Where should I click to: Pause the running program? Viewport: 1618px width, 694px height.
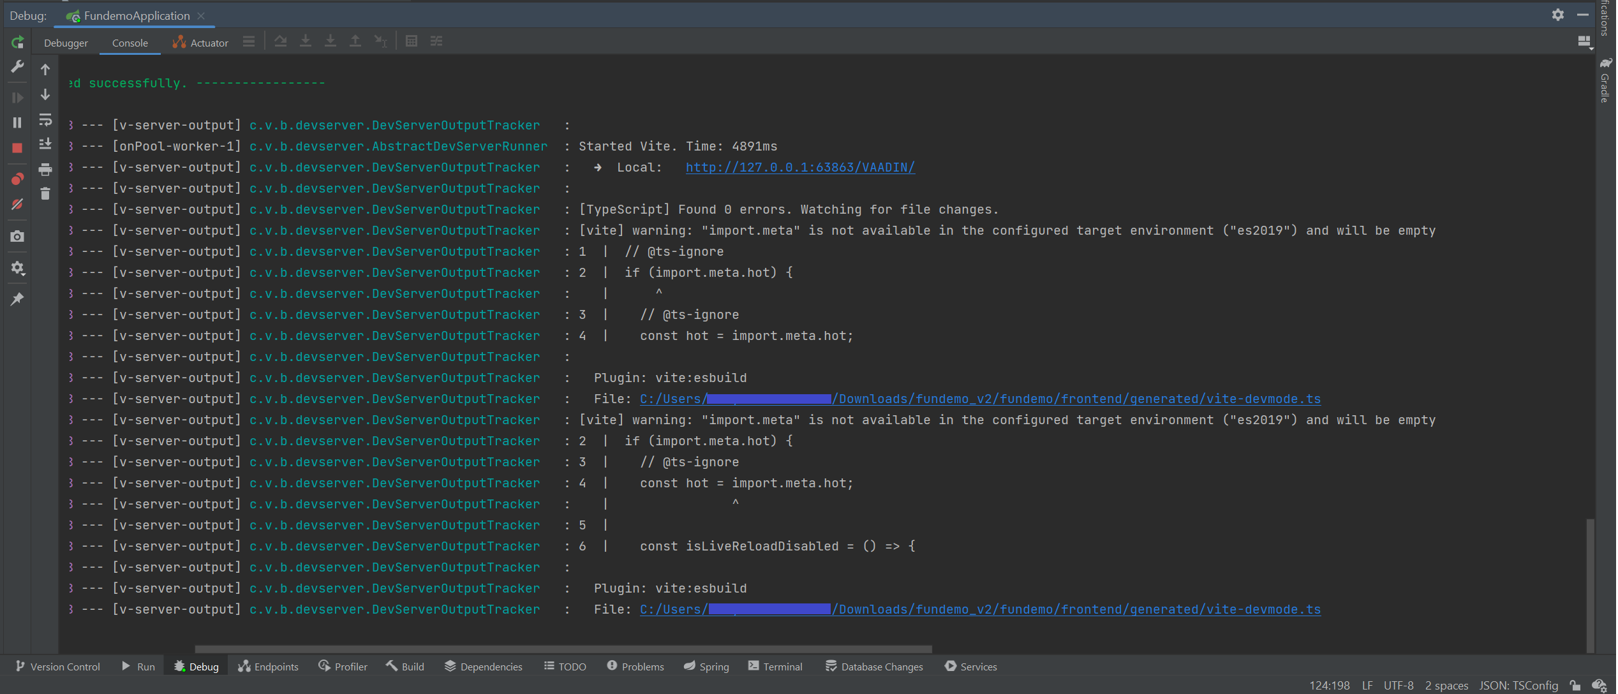coord(17,122)
